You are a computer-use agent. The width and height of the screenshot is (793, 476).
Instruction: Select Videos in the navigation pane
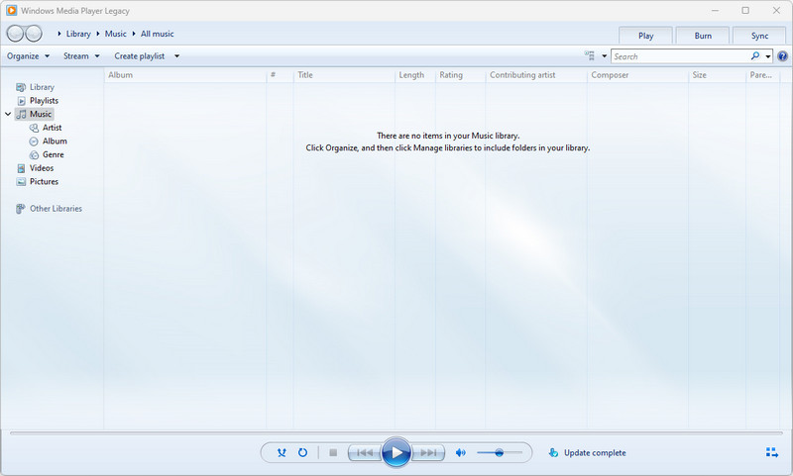[42, 168]
